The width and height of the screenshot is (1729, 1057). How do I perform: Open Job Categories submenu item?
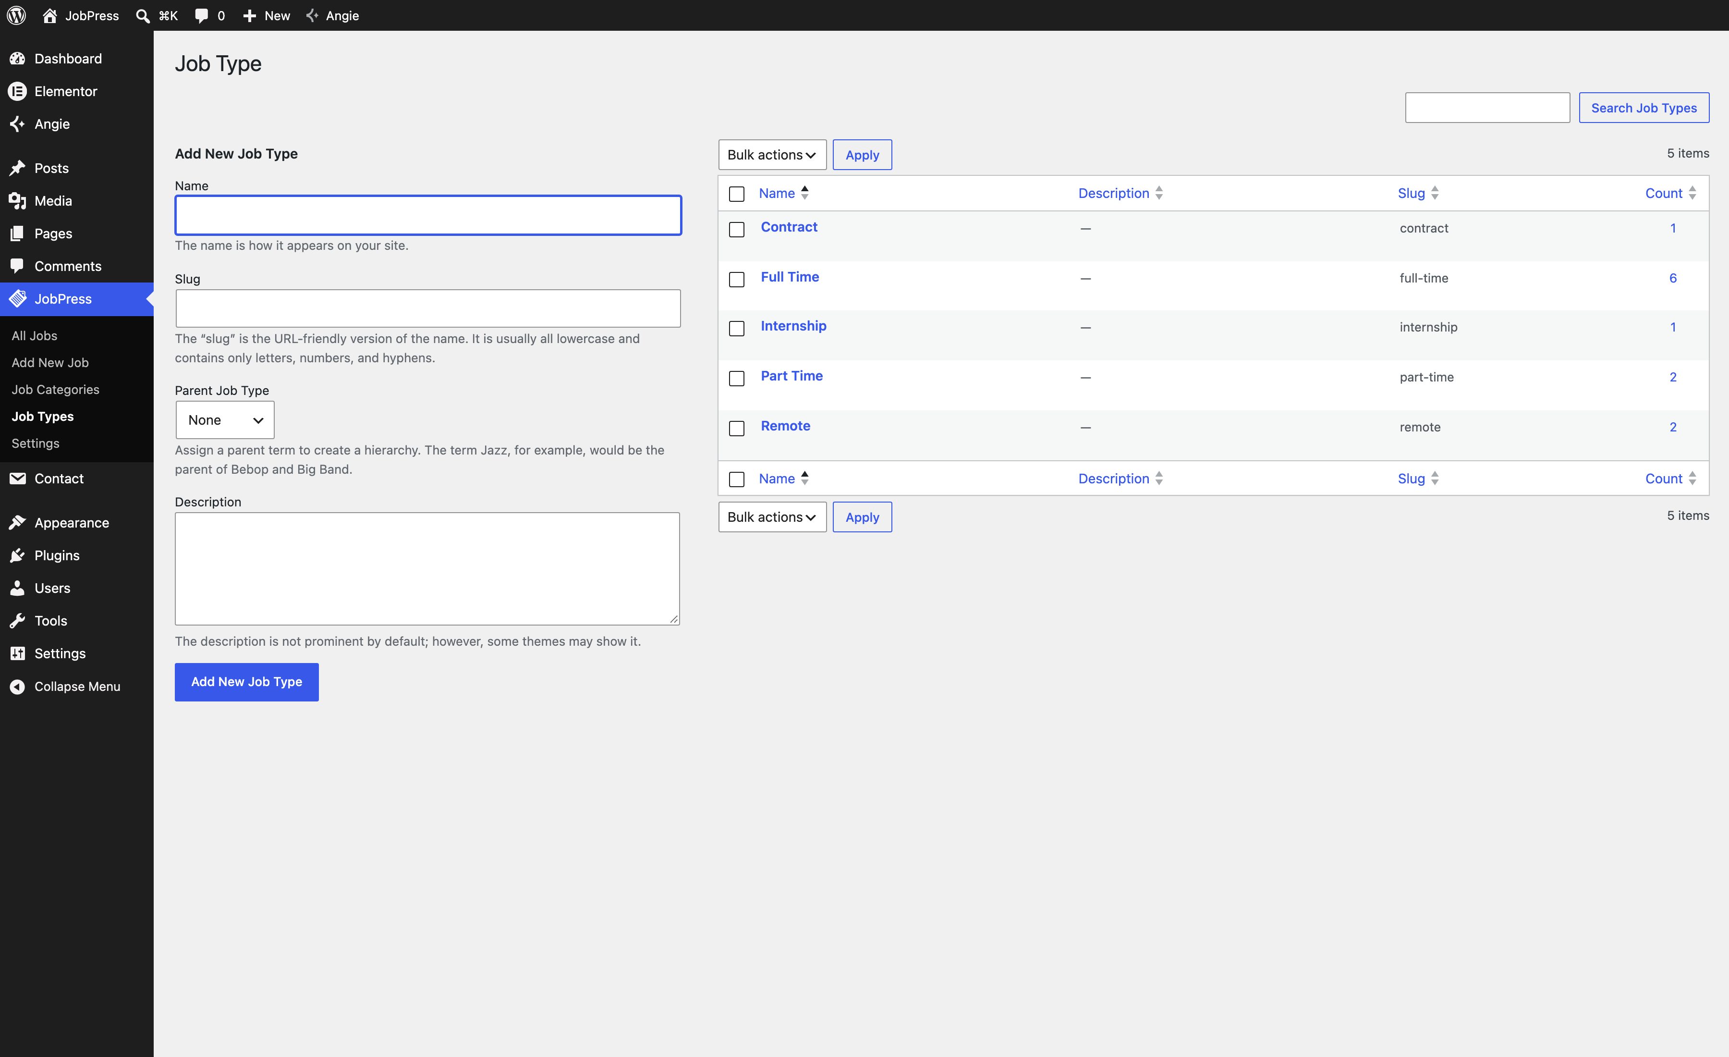pos(55,390)
